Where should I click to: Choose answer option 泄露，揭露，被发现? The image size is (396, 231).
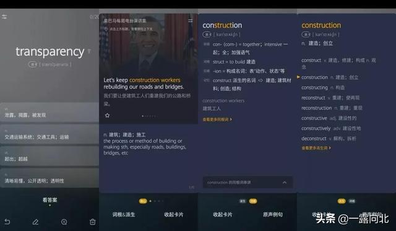coord(49,113)
